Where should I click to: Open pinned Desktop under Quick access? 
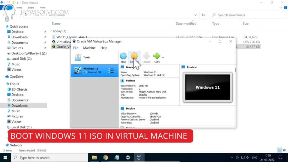coord(17,32)
